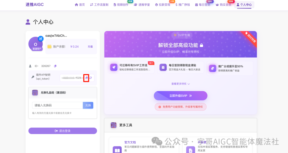Click the invoice document icon for 开发票

tap(190, 150)
